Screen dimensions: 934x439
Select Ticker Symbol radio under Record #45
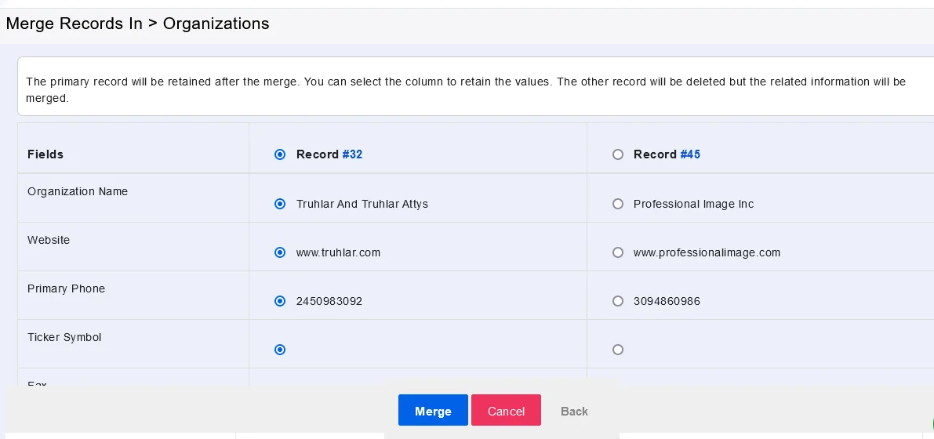(618, 350)
